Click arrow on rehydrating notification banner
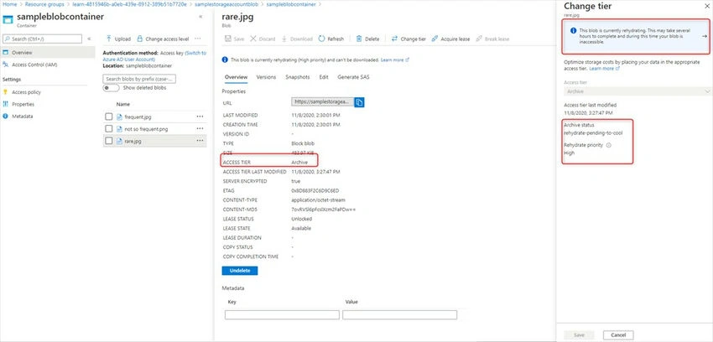 pyautogui.click(x=705, y=36)
